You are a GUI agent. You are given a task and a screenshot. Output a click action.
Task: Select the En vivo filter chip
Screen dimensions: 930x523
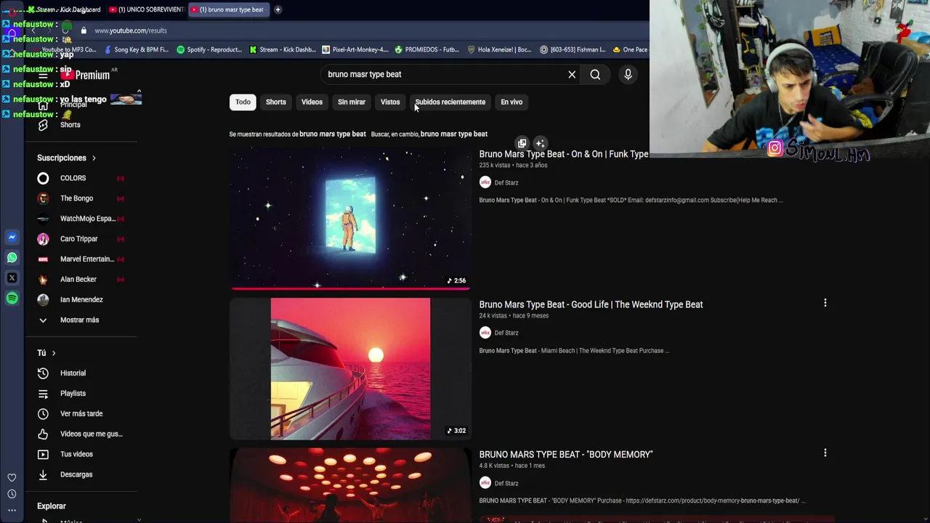click(x=511, y=102)
